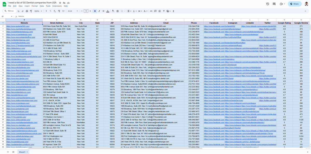The width and height of the screenshot is (311, 154).
Task: Toggle the create filter icon
Action: (164, 11)
